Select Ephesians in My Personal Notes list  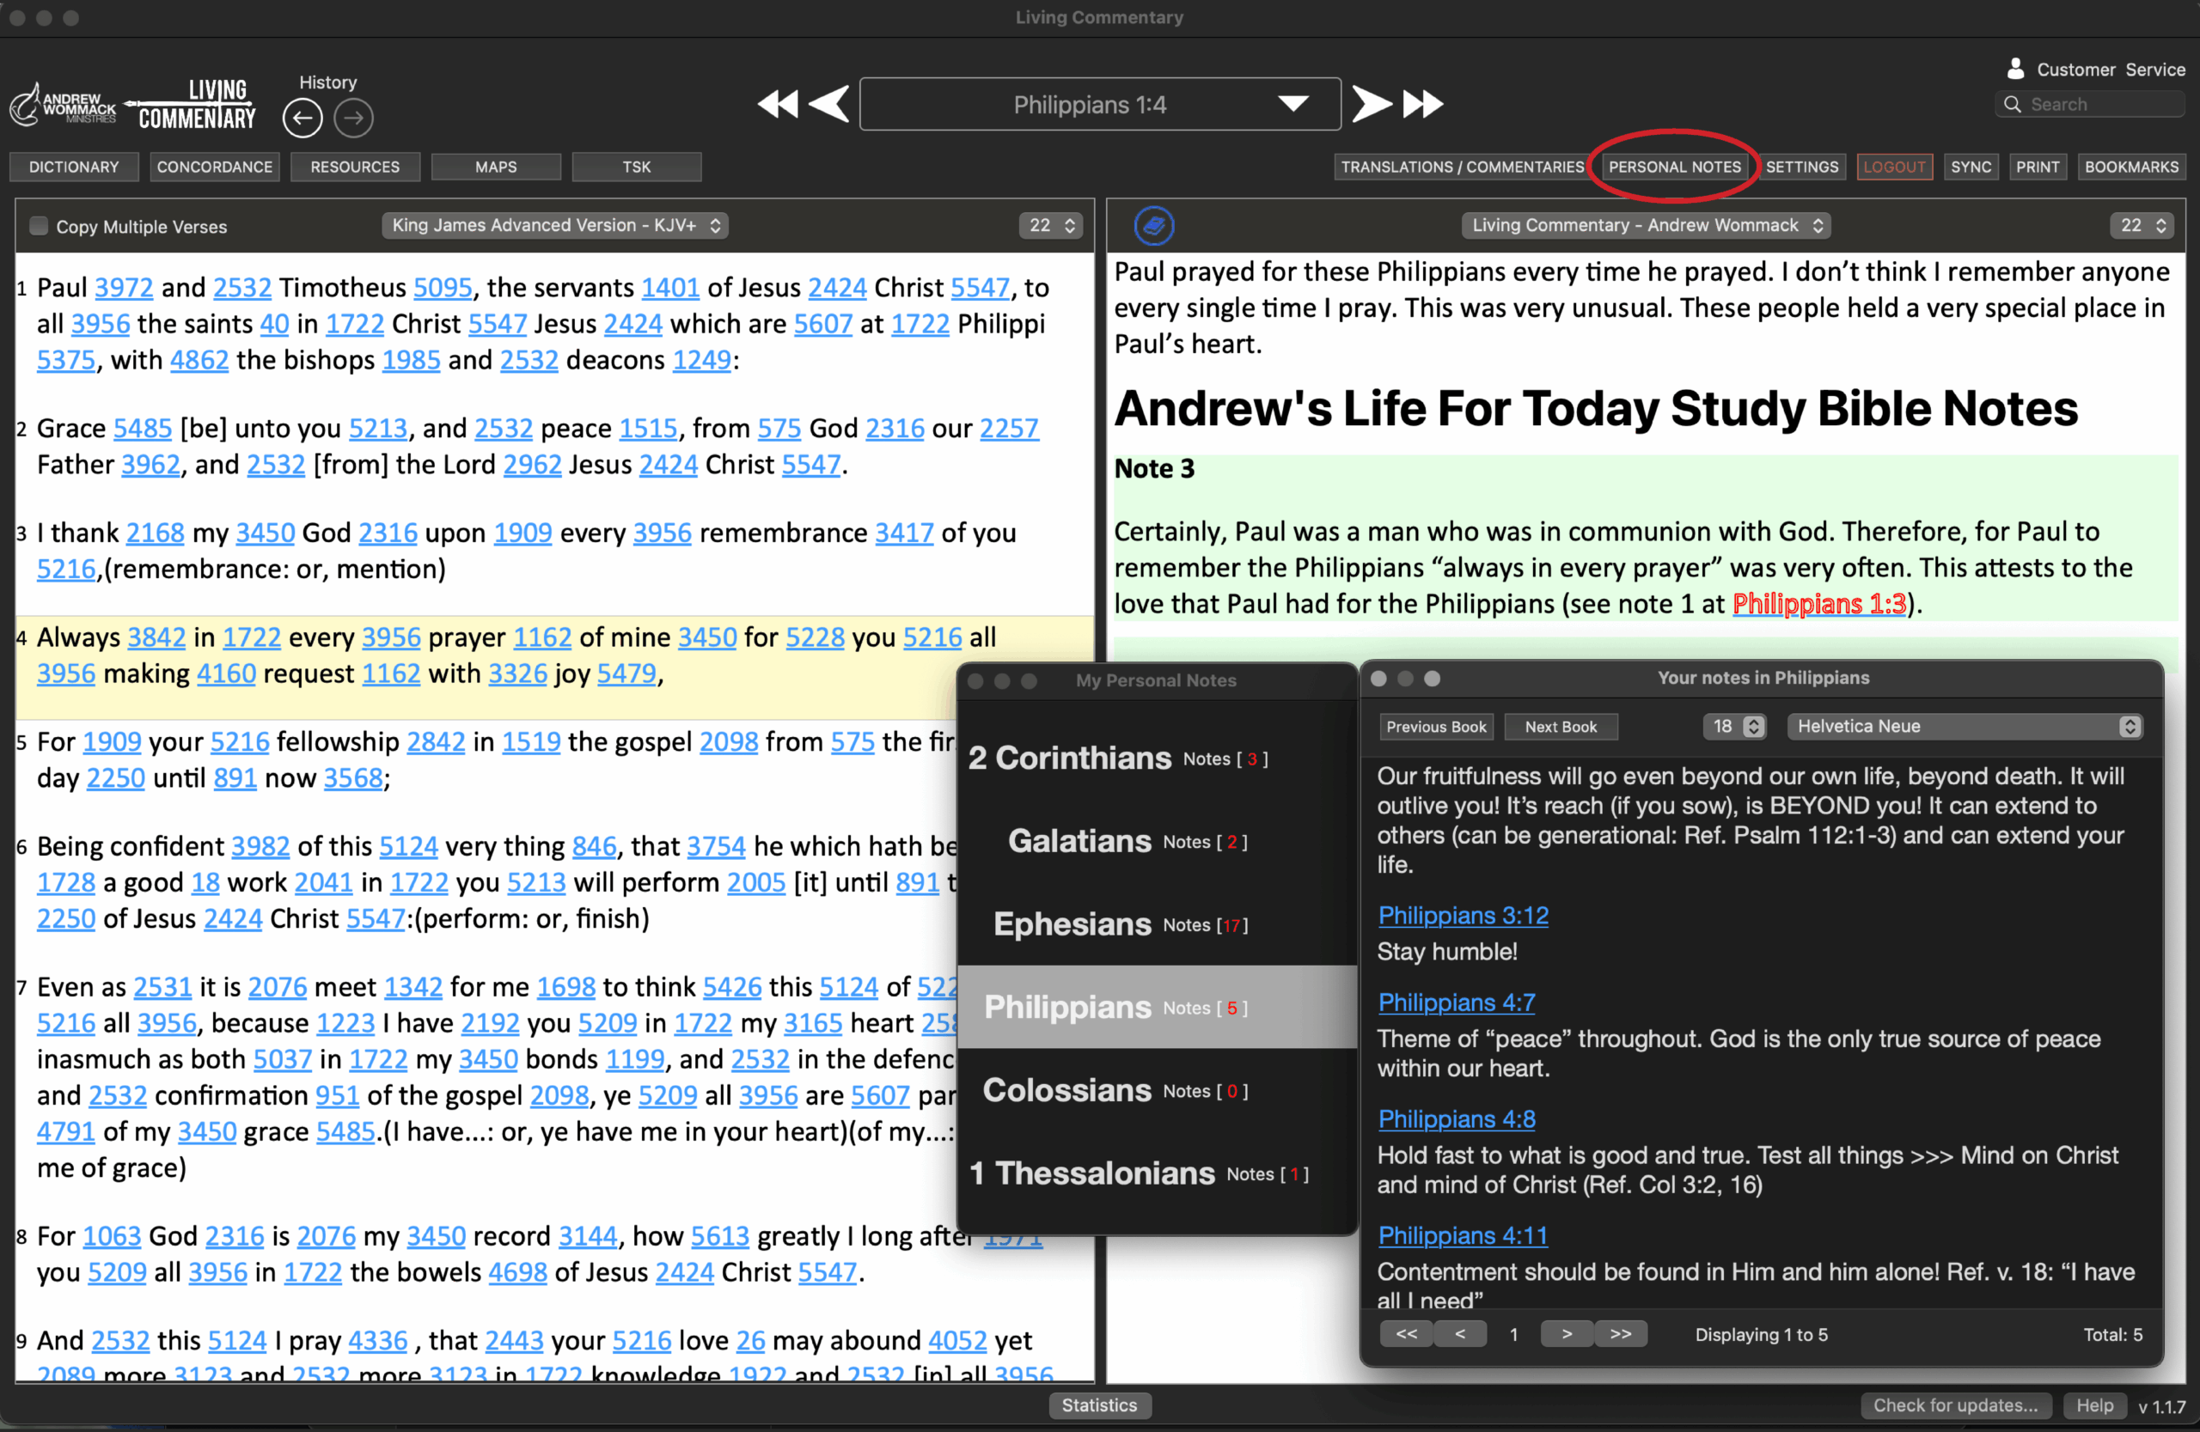tap(1072, 923)
